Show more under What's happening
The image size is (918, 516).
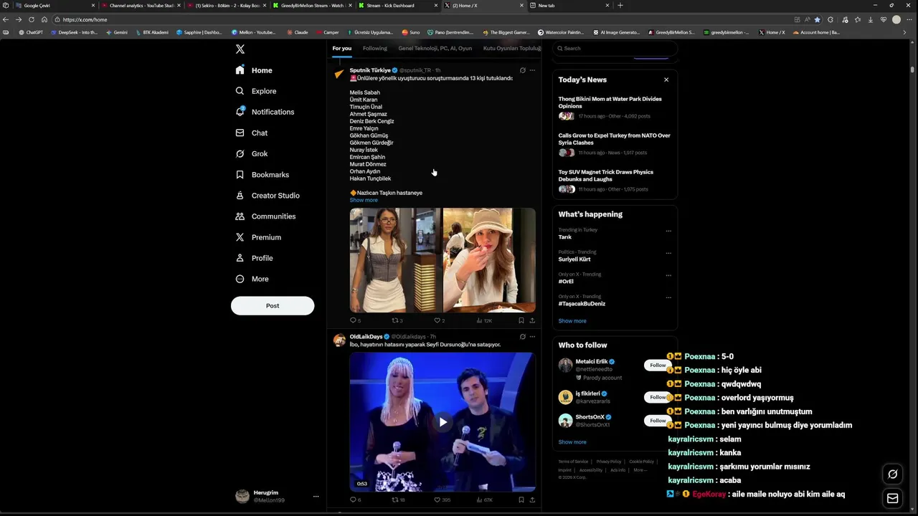pos(572,321)
